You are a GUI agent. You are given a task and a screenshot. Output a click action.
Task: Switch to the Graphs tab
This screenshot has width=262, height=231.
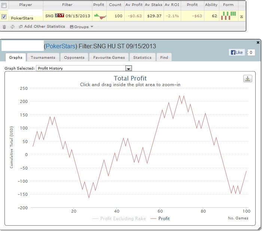pos(16,57)
